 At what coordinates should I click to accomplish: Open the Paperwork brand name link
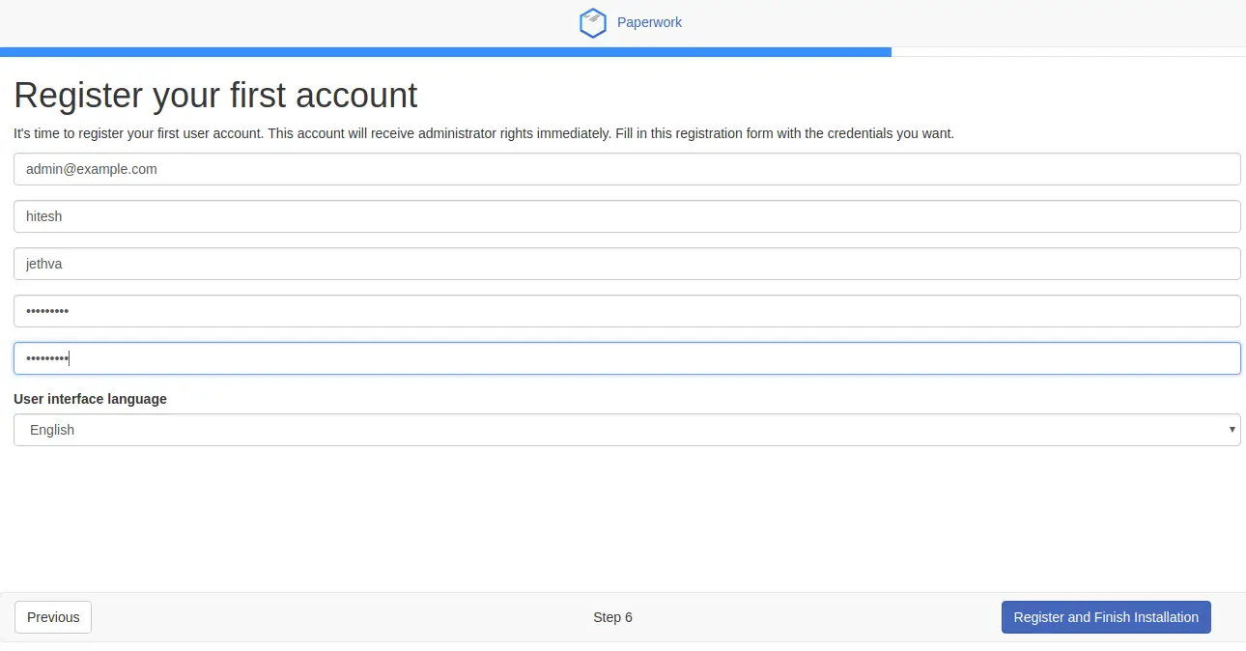[x=649, y=22]
